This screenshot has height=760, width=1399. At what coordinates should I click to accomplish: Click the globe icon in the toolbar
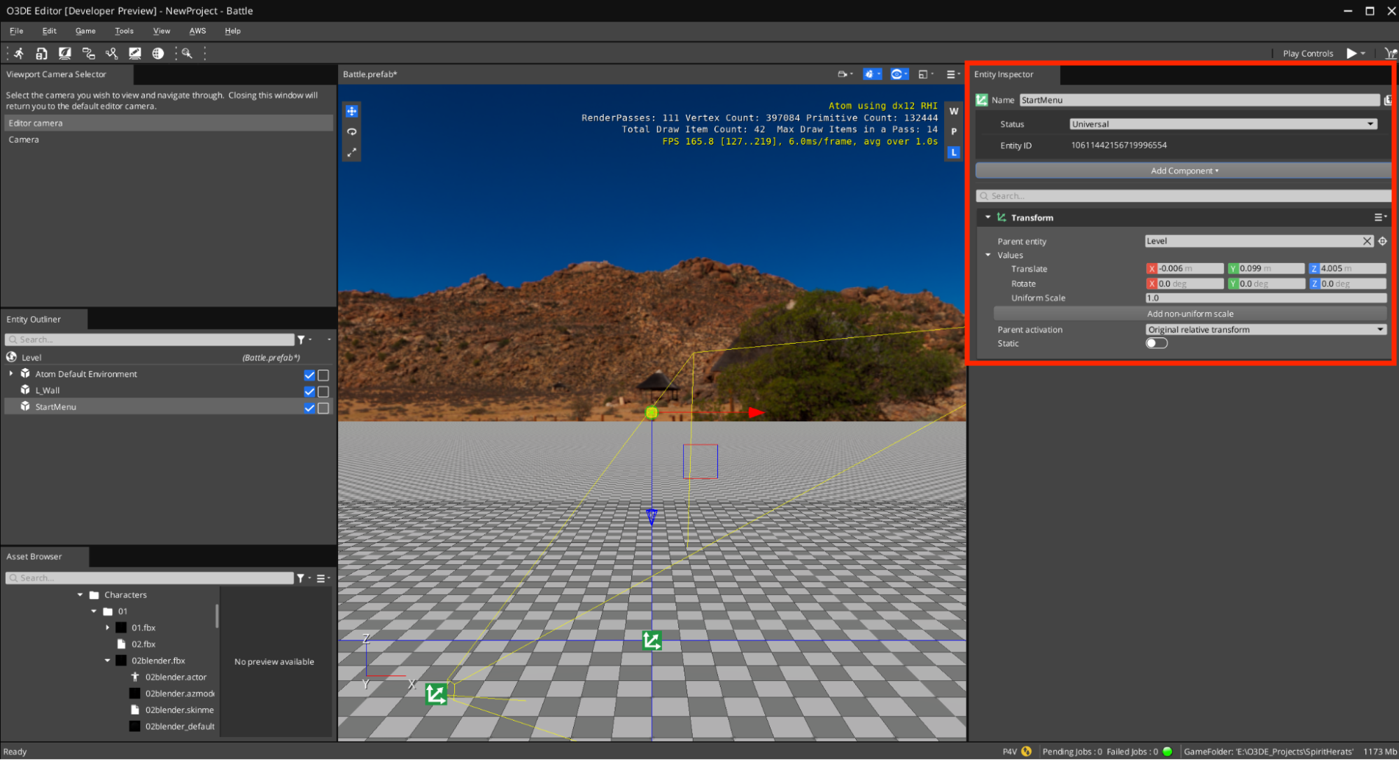point(158,53)
